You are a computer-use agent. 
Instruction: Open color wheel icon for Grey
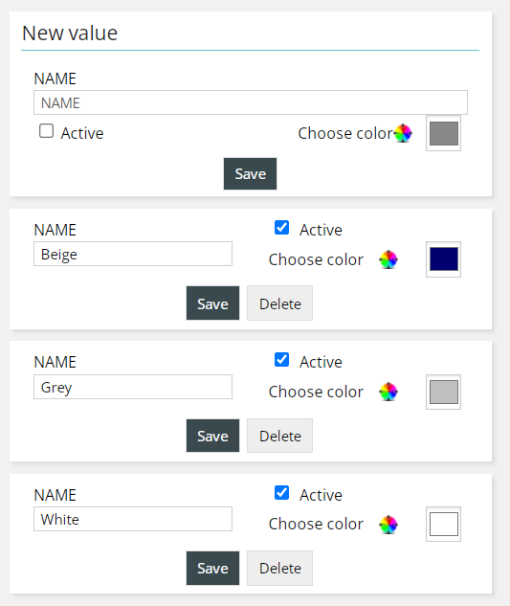(x=388, y=392)
